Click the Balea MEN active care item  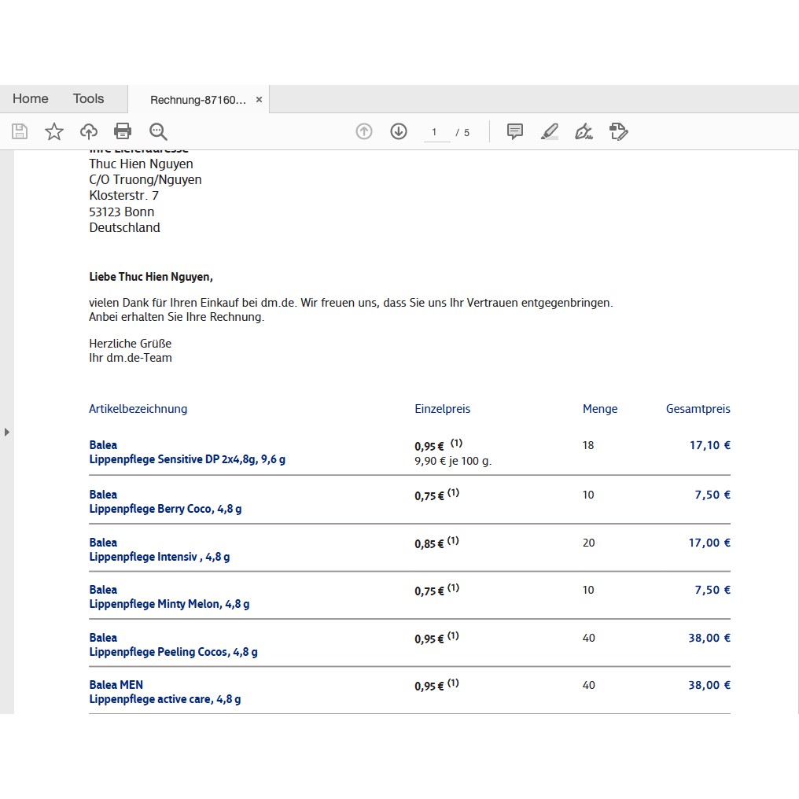(x=164, y=692)
